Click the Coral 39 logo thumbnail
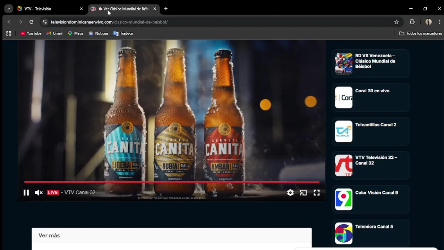Image resolution: width=444 pixels, height=250 pixels. (344, 98)
